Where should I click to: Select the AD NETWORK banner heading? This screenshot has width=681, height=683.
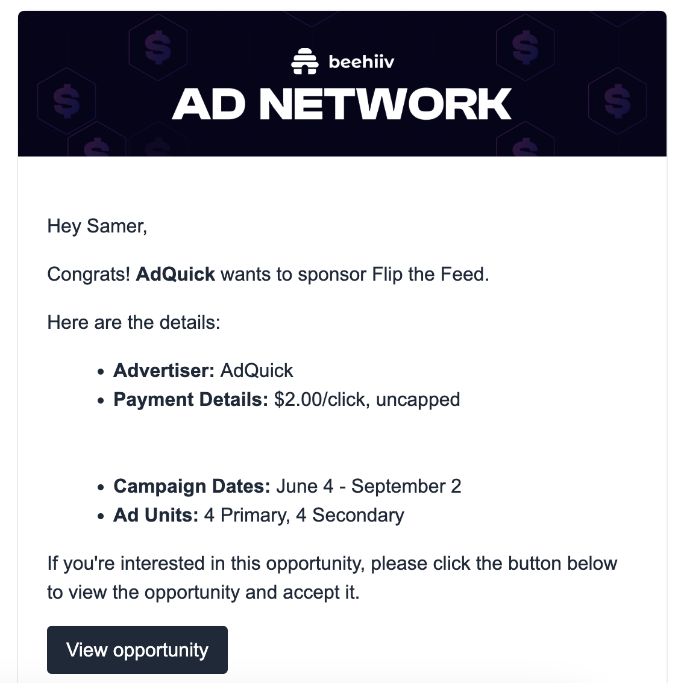pyautogui.click(x=341, y=104)
